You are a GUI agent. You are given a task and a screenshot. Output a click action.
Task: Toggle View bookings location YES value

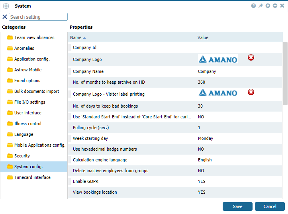pyautogui.click(x=202, y=192)
